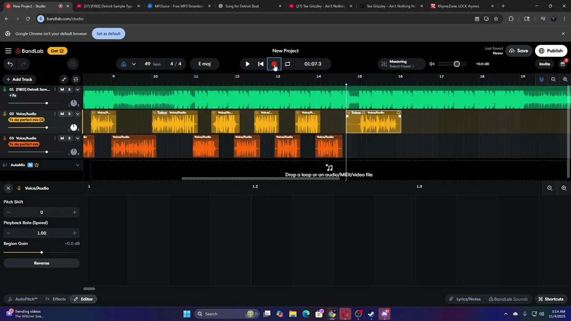Open the Effects tab

(x=56, y=299)
